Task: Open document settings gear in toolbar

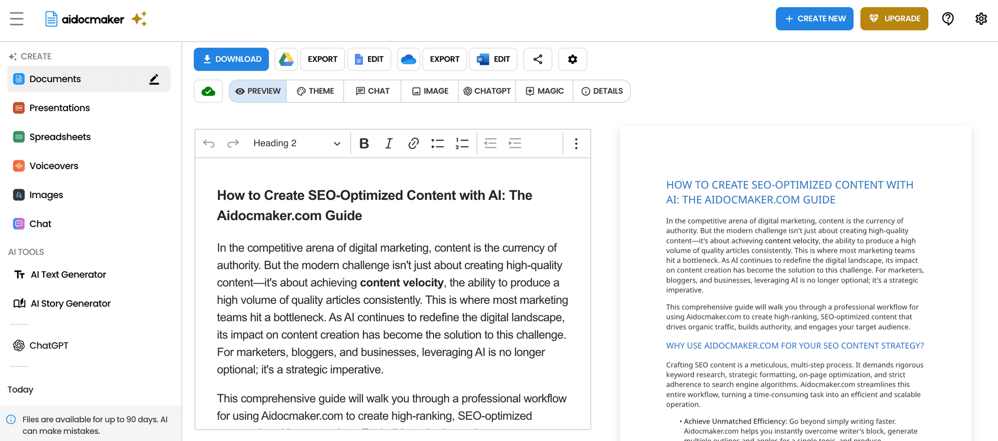Action: [x=572, y=59]
